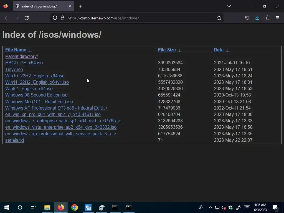Download Windows 98 Second Edition.iso

36,95
